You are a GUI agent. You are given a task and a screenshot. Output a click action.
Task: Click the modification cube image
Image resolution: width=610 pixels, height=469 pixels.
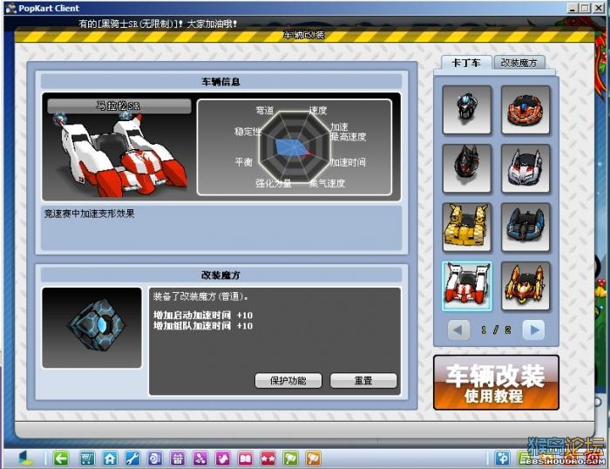tap(91, 328)
